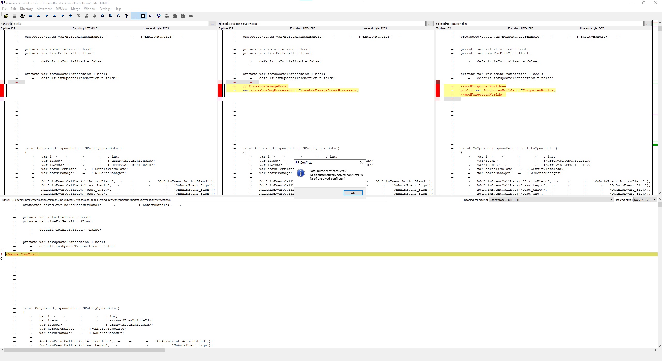662x361 pixels.
Task: Click the bottom horizontal scrollbar thumb
Action: [x=84, y=350]
